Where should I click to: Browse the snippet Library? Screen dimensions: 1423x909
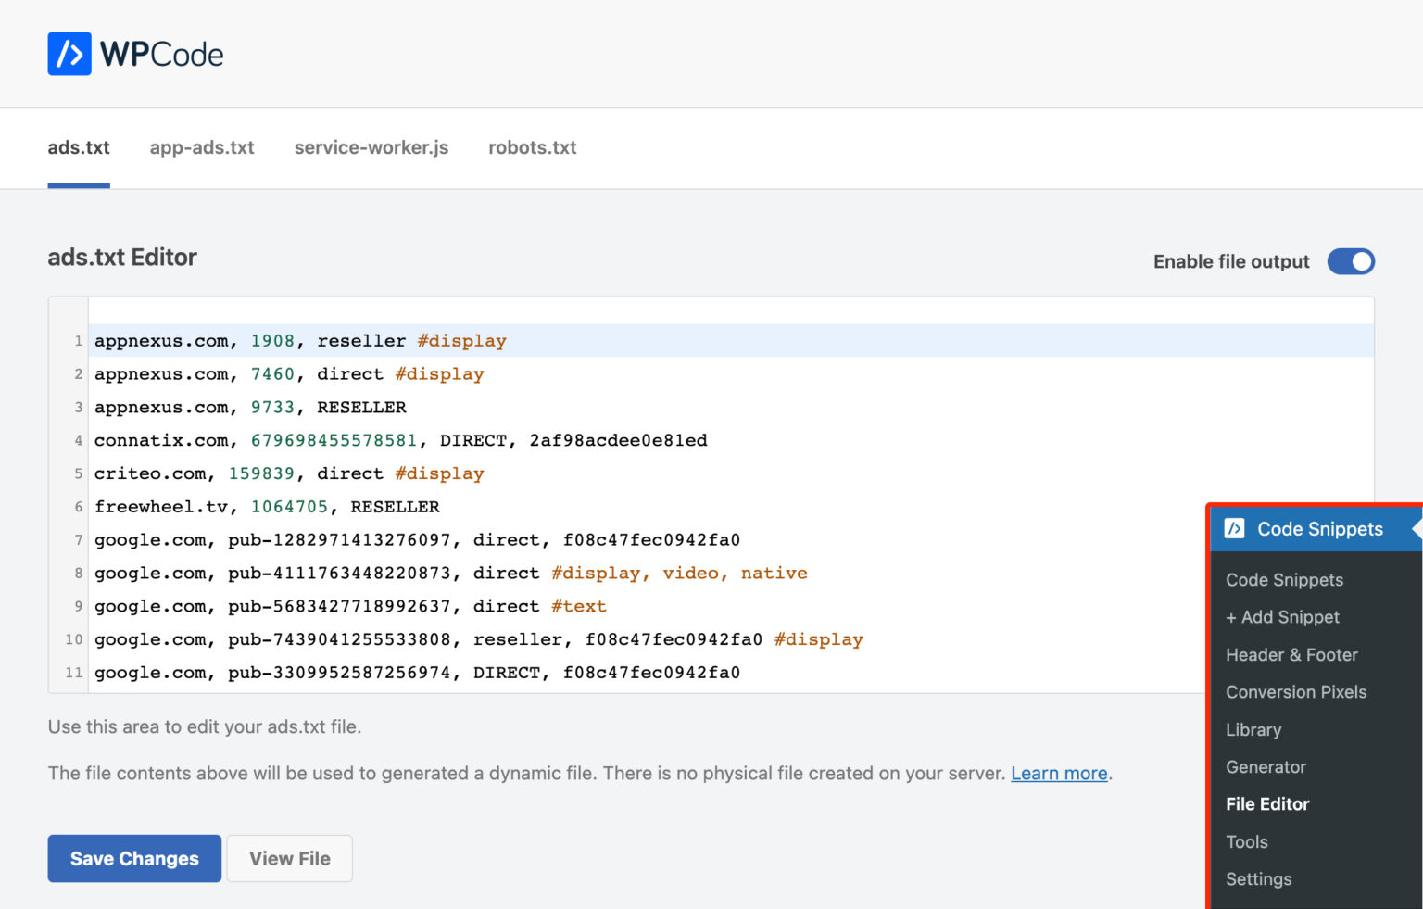[x=1253, y=730]
